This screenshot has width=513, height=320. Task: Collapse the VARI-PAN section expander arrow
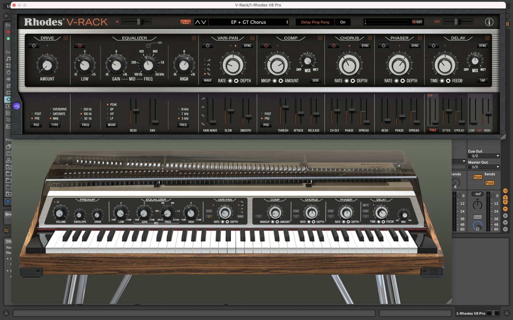coord(252,38)
